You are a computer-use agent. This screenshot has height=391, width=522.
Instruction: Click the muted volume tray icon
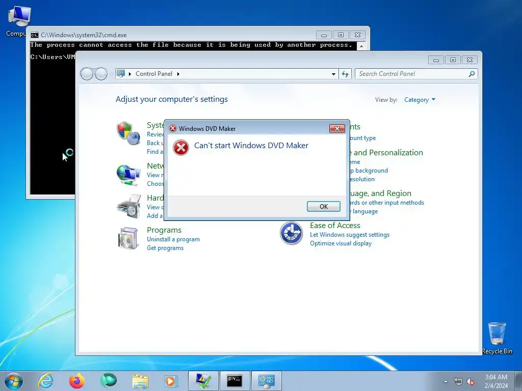click(471, 382)
